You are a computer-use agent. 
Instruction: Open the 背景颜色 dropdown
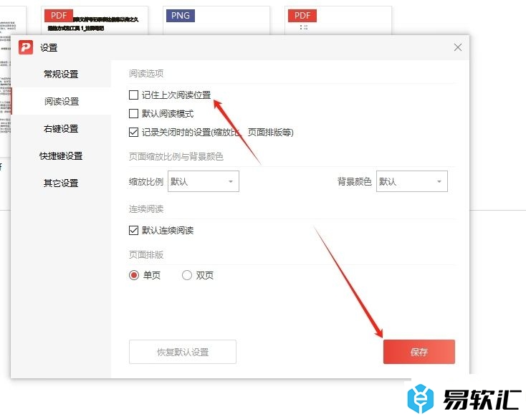coord(413,182)
